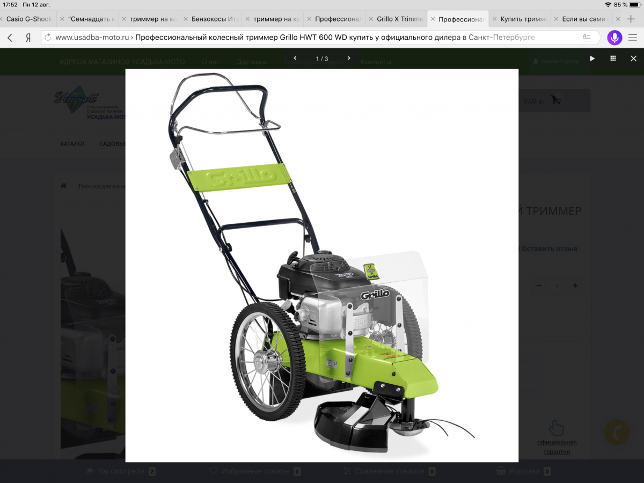Click the orange phone callback button
Image resolution: width=644 pixels, height=483 pixels.
pyautogui.click(x=617, y=433)
